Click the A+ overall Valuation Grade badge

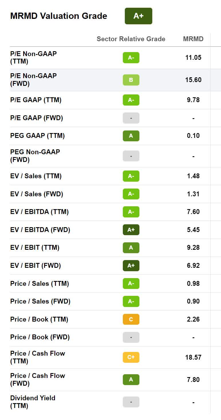[138, 16]
